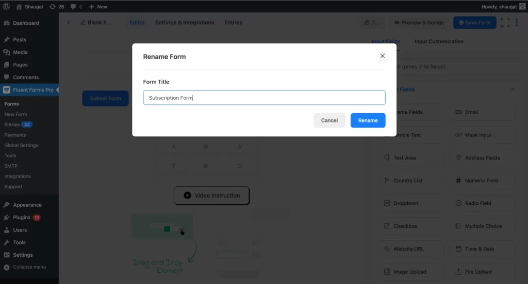Open Plugins in the sidebar
528x284 pixels.
[x=22, y=218]
